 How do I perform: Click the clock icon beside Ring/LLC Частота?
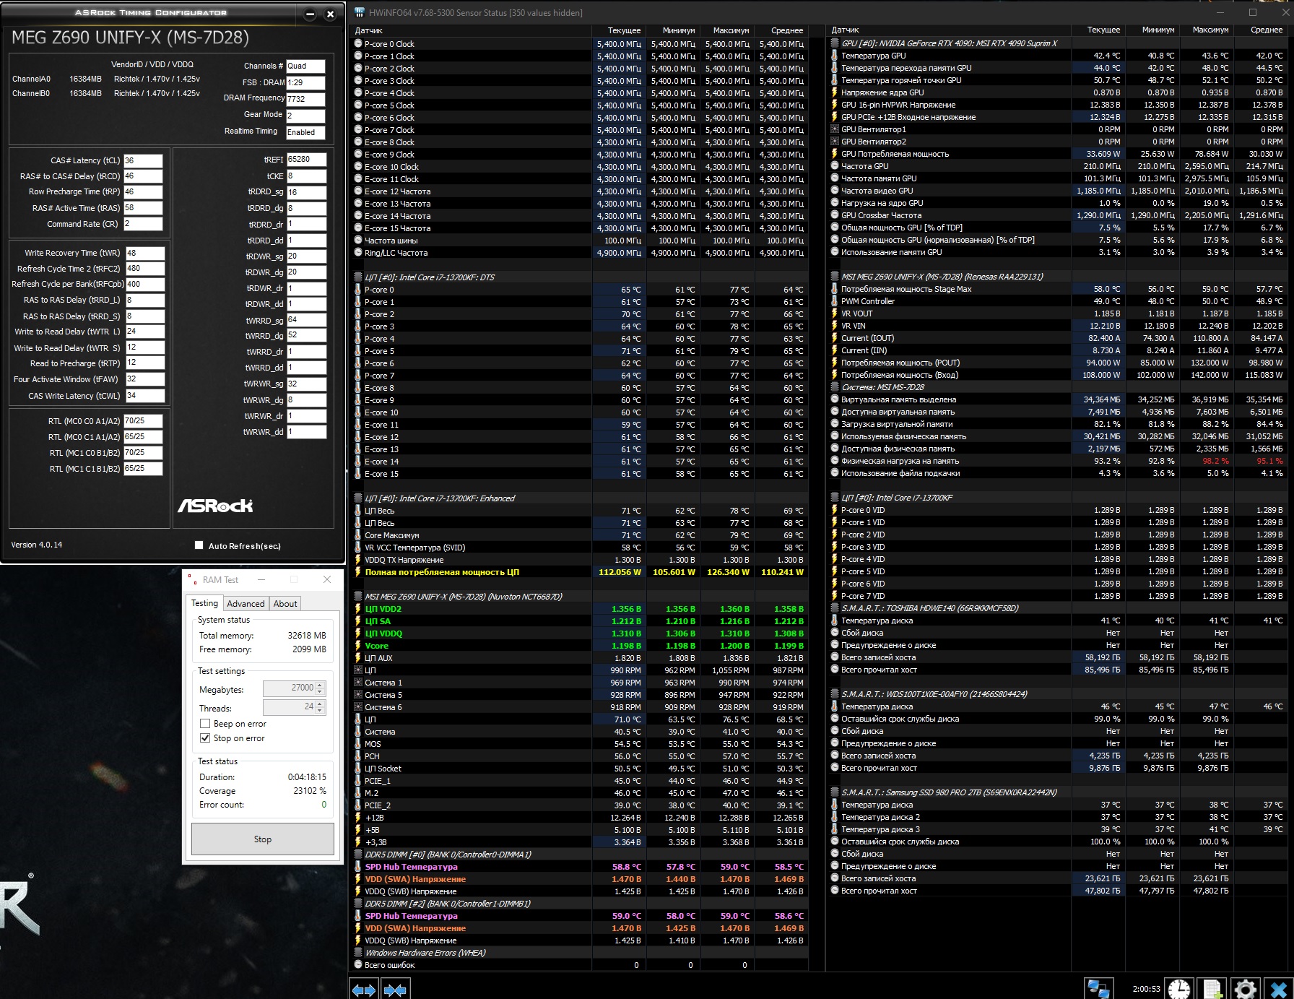(358, 253)
